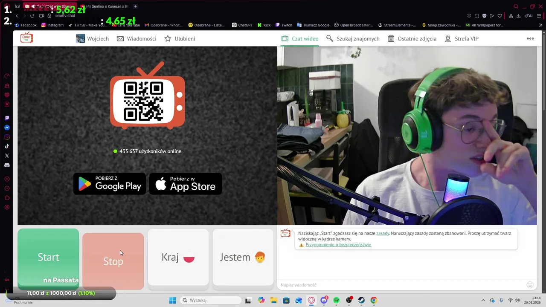Image resolution: width=546 pixels, height=307 pixels.
Task: Open Szukaj znajomych
Action: [x=353, y=39]
